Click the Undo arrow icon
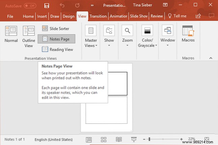Screen dimensions: 218x145 [62, 5]
